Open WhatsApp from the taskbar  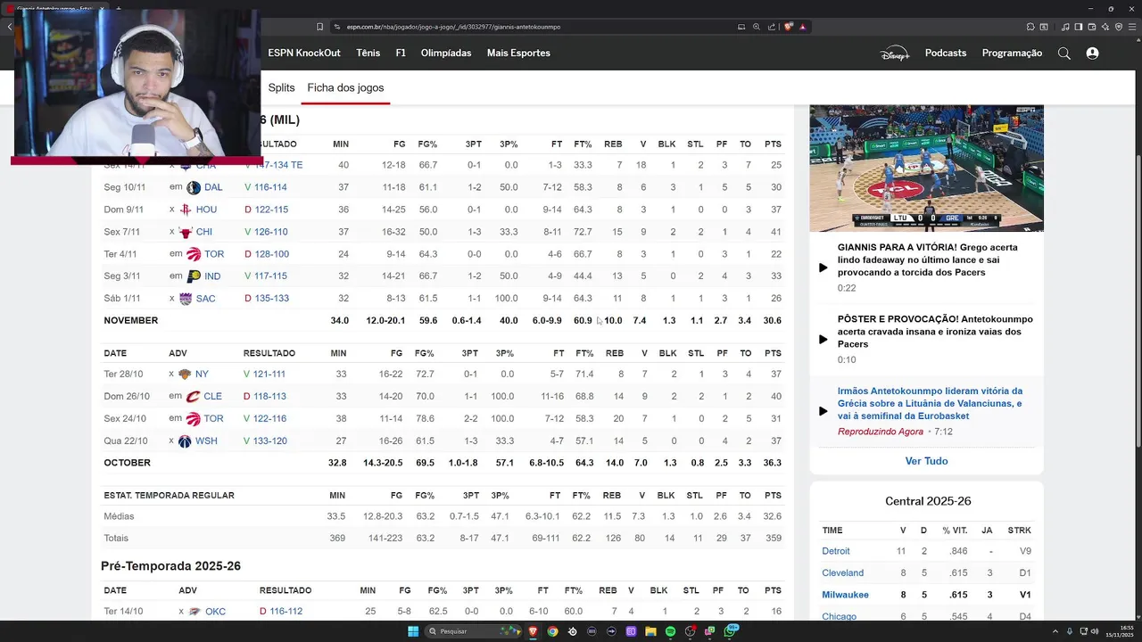[730, 630]
